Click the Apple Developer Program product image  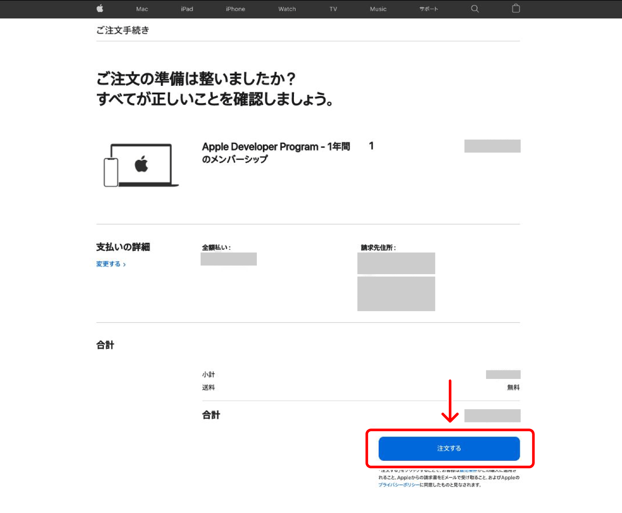point(141,165)
